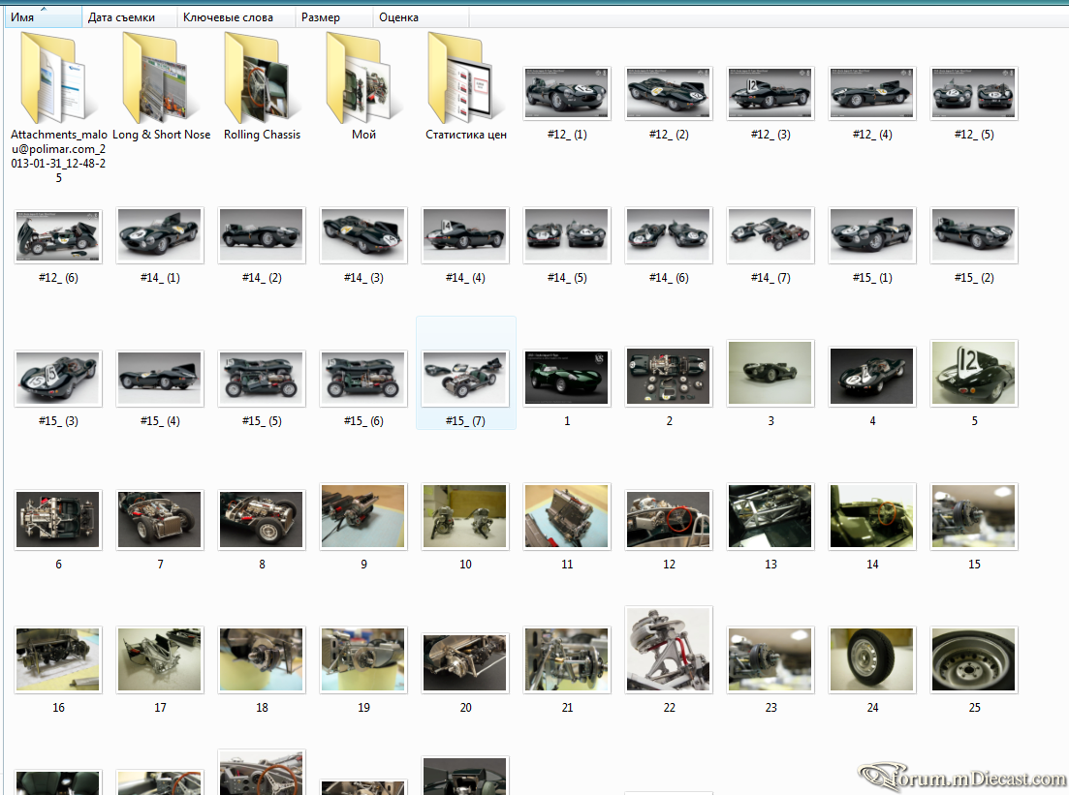Select image thumbnail #14_ (4)
Image resolution: width=1069 pixels, height=795 pixels.
coord(465,235)
